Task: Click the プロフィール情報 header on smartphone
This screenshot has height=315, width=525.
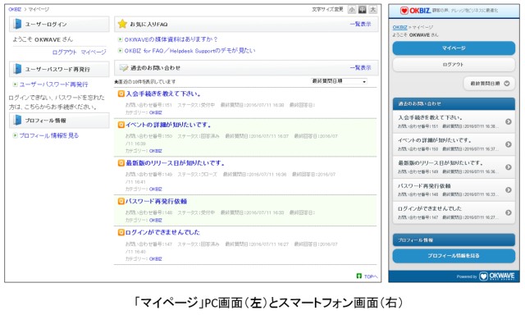Action: click(x=454, y=240)
